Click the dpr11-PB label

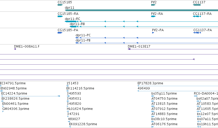click(83, 40)
